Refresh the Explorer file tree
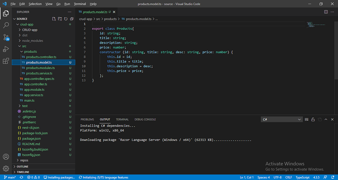The width and height of the screenshot is (338, 180). point(66,19)
